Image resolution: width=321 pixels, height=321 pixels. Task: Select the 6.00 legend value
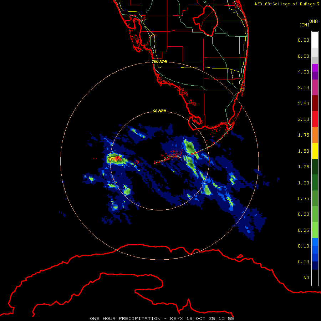304,56
